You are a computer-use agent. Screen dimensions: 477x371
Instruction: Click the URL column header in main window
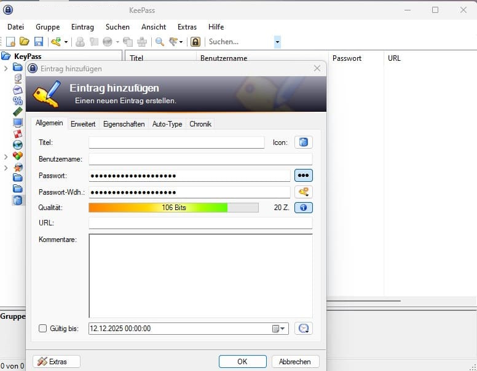pos(394,58)
